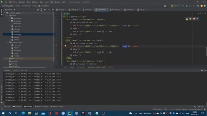Select opened file target icon in Project panel

38,10
